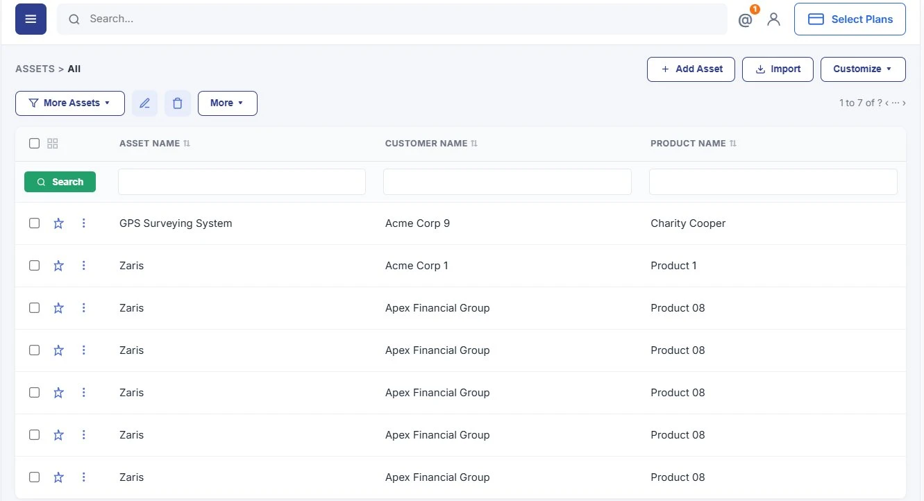The width and height of the screenshot is (924, 501).
Task: Click the Import button
Action: [x=778, y=69]
